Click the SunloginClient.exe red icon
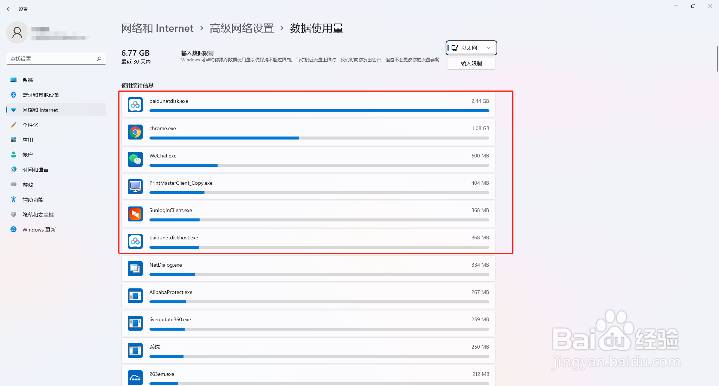The height and width of the screenshot is (386, 719). [135, 214]
